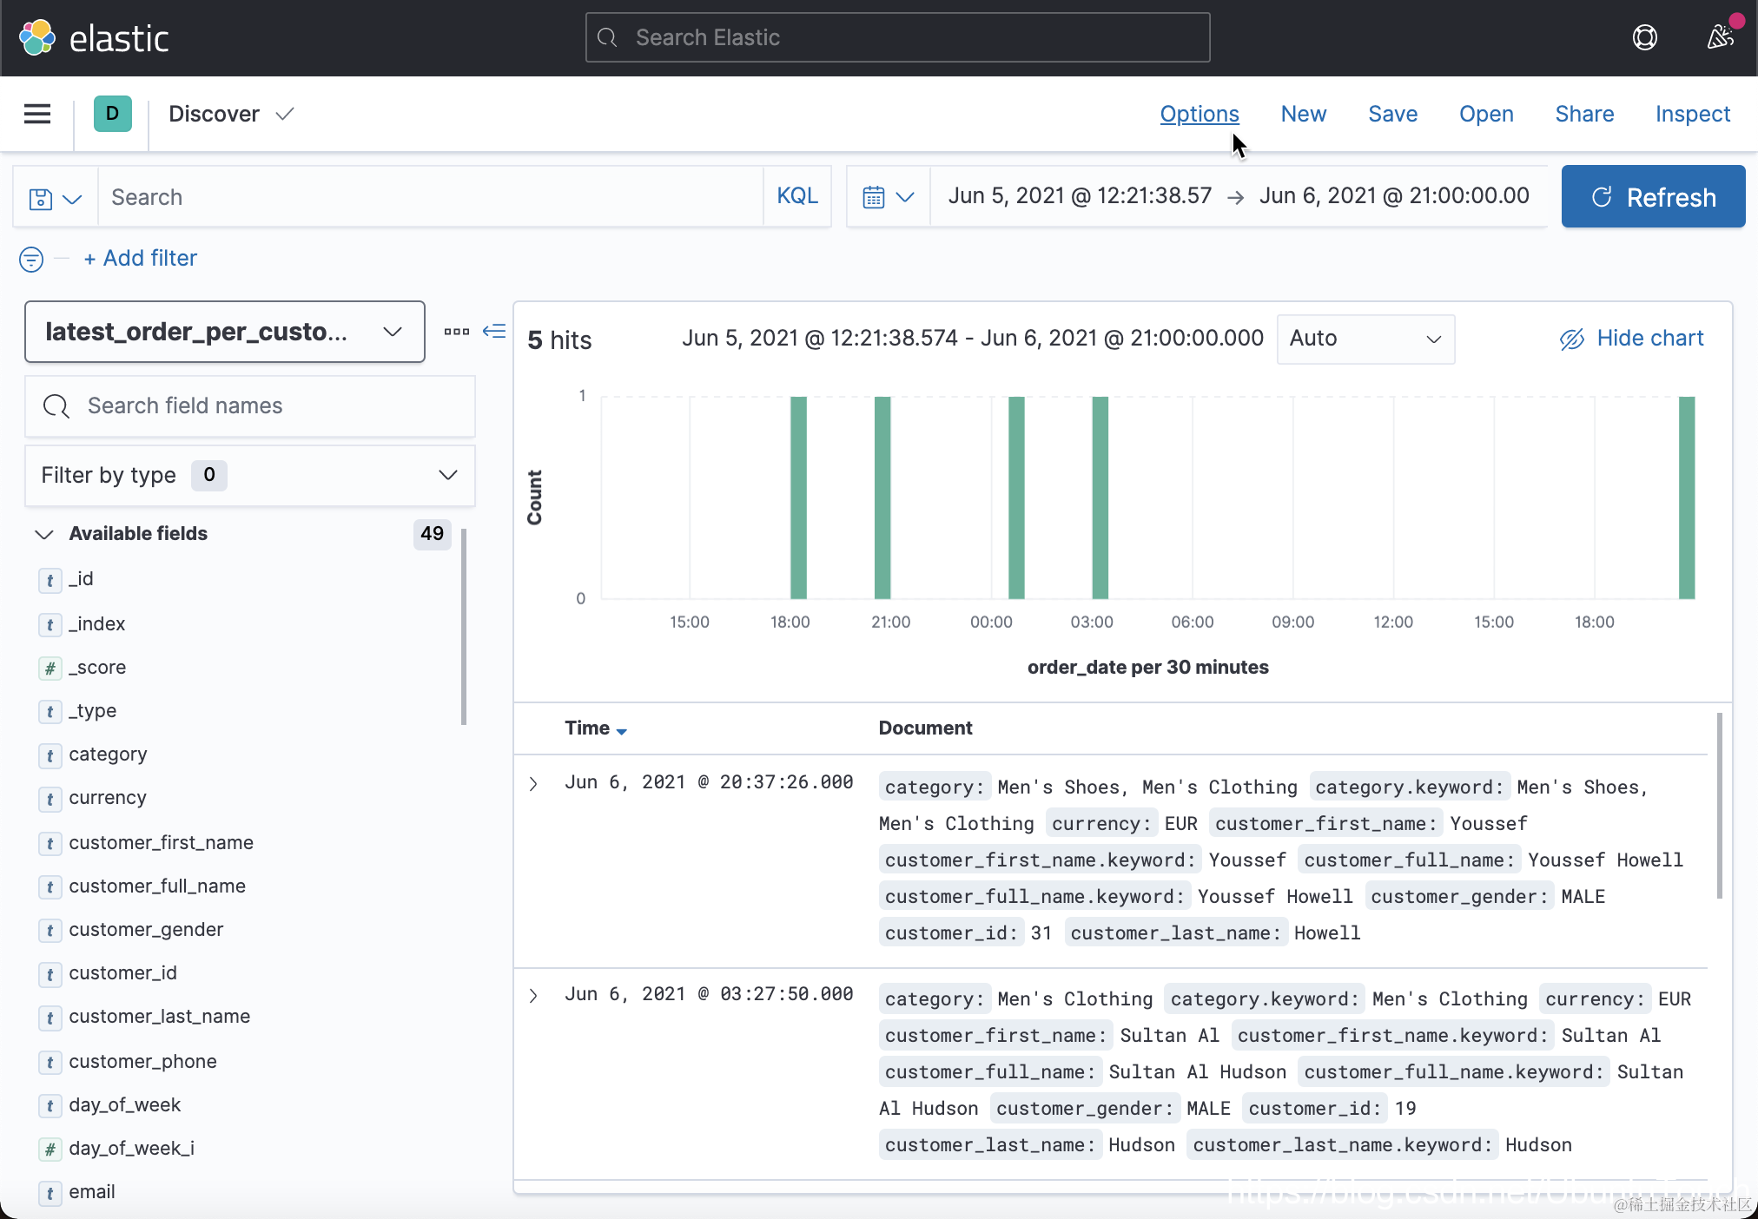Open the Inspect menu item
The height and width of the screenshot is (1219, 1758).
(x=1692, y=114)
